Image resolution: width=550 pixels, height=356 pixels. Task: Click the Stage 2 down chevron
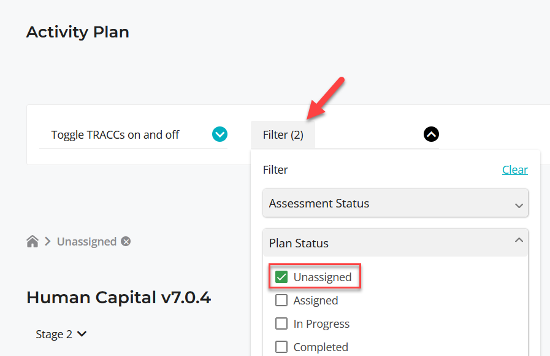82,334
